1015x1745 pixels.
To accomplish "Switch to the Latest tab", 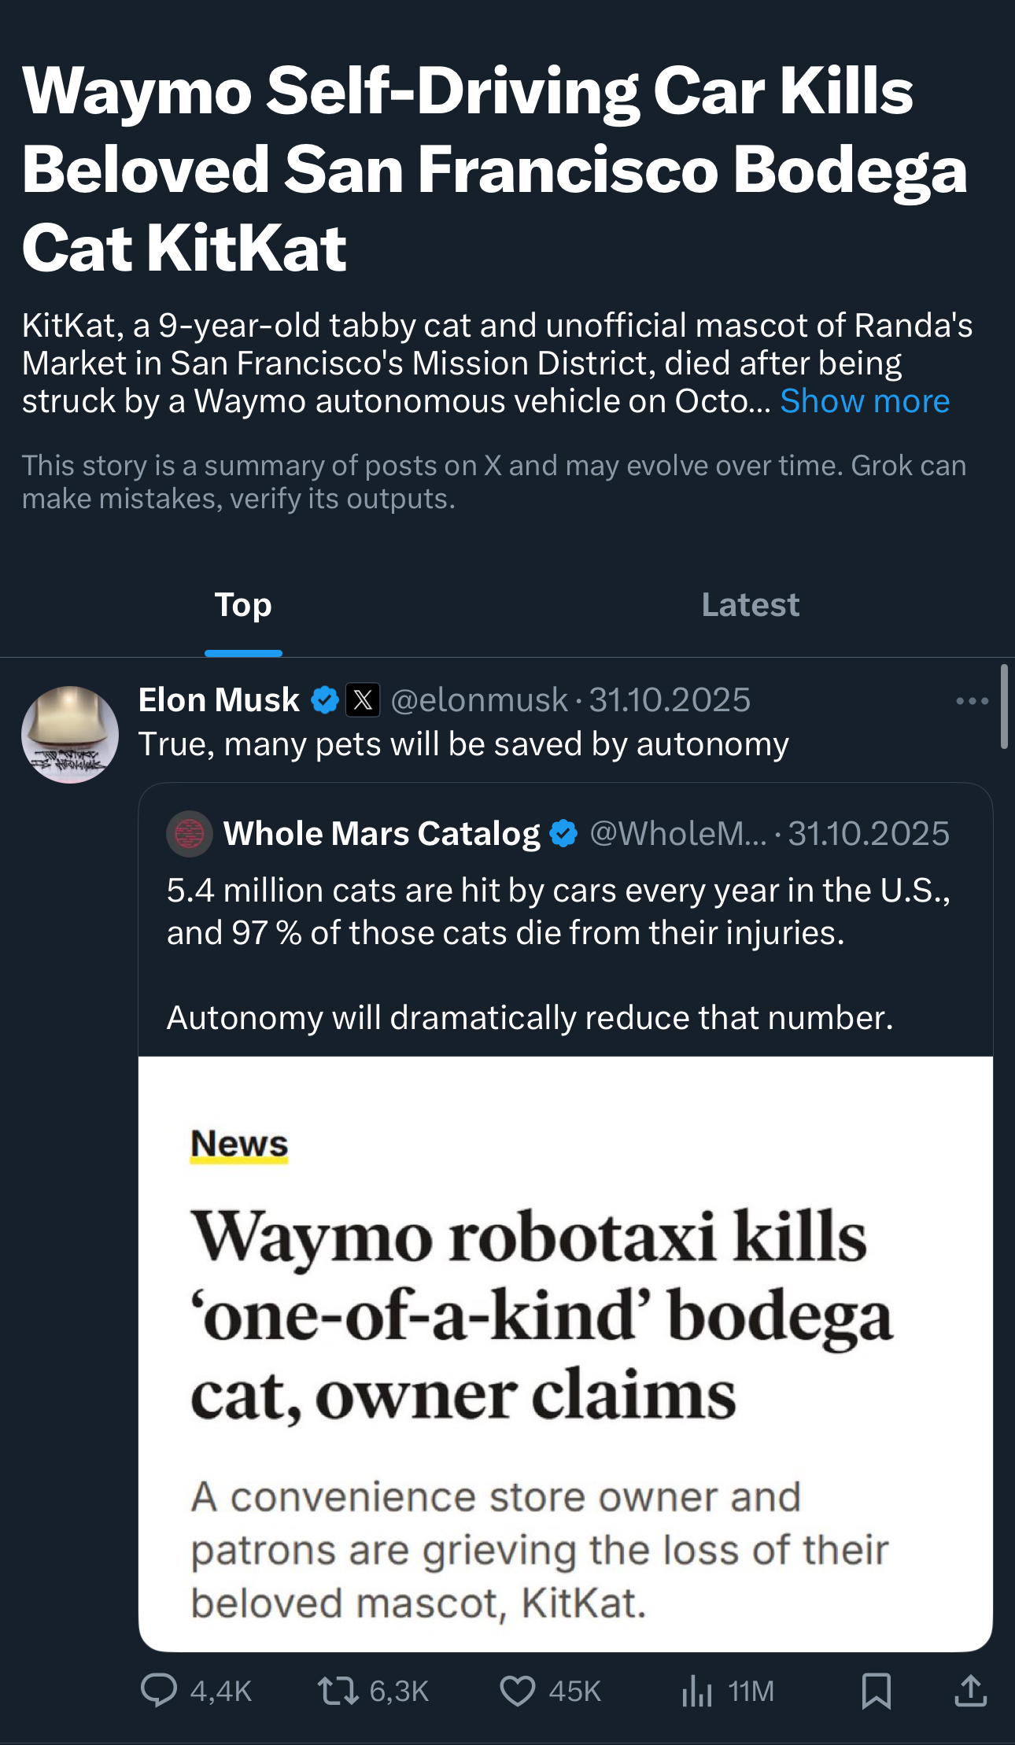I will click(x=750, y=605).
